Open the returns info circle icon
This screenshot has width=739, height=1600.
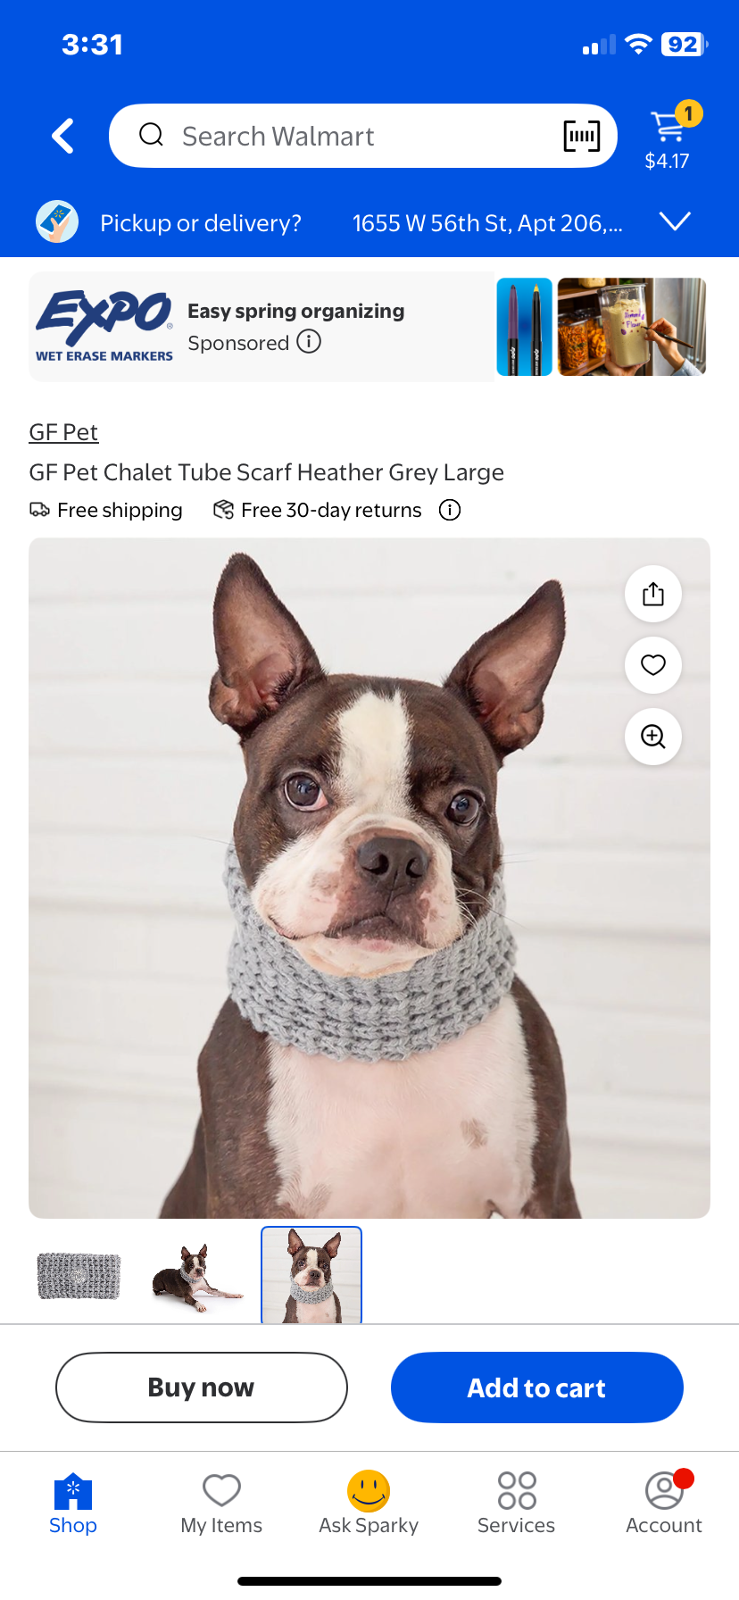pos(450,510)
